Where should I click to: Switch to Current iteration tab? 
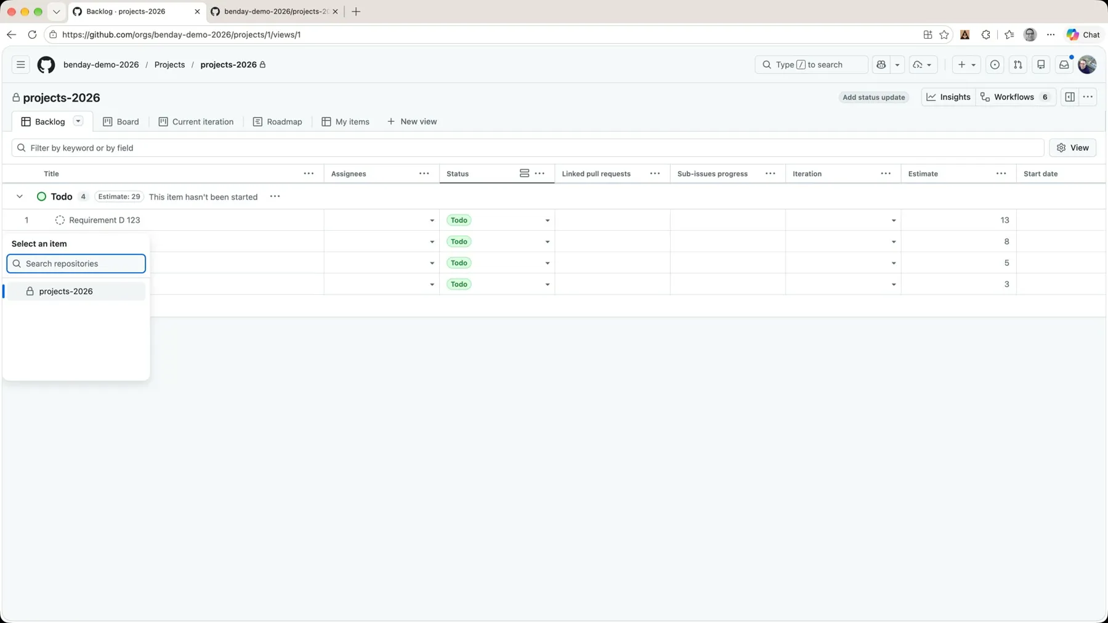pyautogui.click(x=196, y=122)
